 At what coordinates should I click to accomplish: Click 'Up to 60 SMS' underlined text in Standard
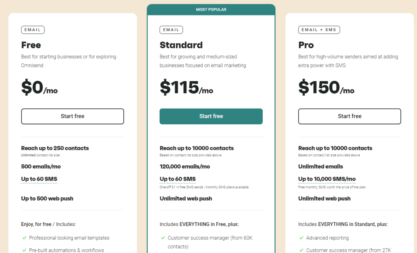[178, 179]
